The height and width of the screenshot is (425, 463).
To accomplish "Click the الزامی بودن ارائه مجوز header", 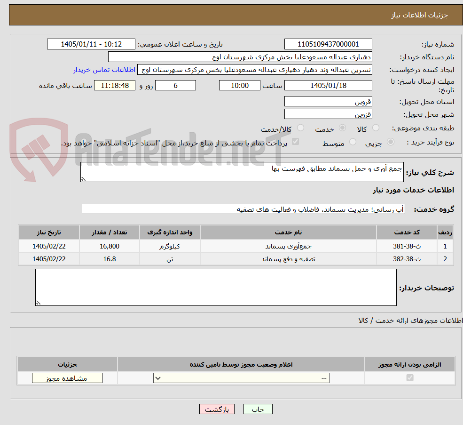I will click(x=410, y=364).
